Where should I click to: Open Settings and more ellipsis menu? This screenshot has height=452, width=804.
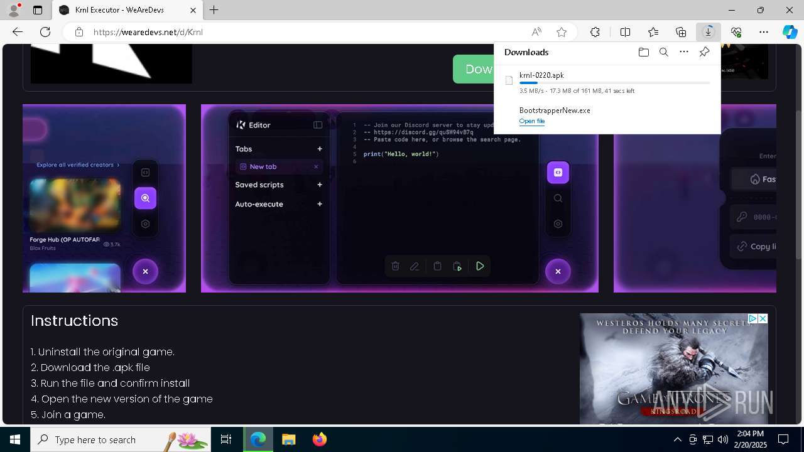pos(764,32)
